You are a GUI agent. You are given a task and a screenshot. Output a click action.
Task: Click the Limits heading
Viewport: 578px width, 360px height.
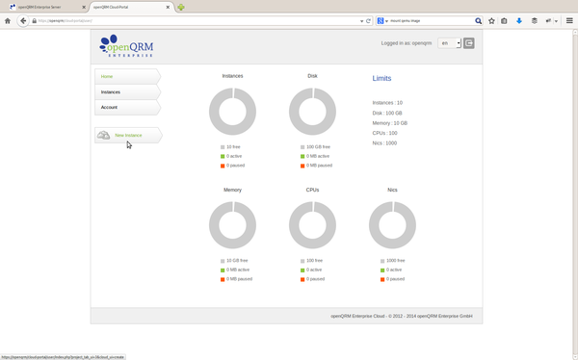pyautogui.click(x=381, y=78)
